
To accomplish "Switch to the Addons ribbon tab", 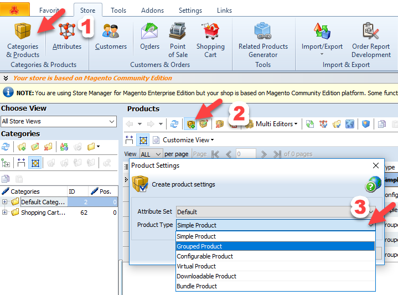I will [x=152, y=11].
